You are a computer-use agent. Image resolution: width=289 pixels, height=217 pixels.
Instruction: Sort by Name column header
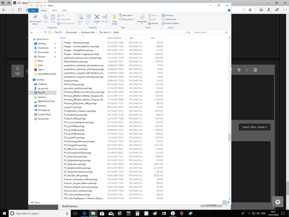(83, 38)
